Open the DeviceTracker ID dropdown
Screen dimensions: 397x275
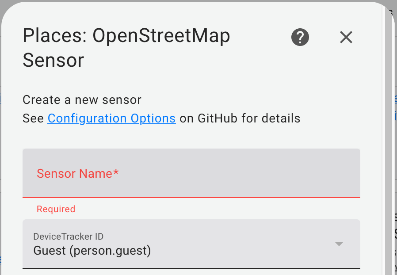190,244
